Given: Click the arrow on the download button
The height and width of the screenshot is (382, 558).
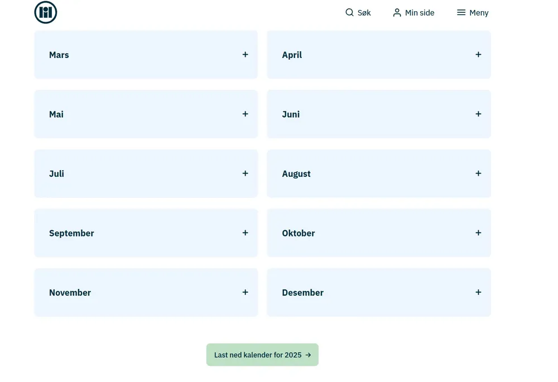Looking at the screenshot, I should 308,355.
